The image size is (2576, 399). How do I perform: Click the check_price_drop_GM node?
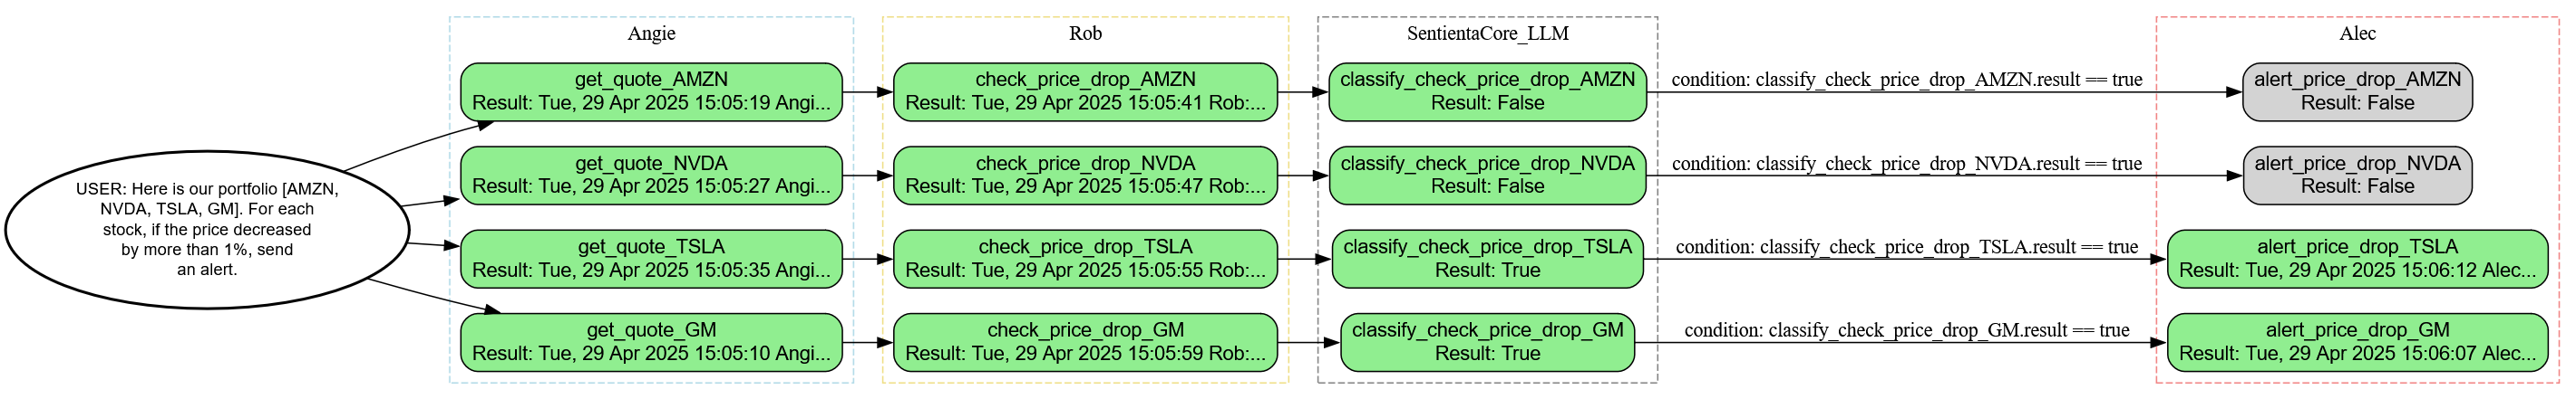[x=1085, y=342]
